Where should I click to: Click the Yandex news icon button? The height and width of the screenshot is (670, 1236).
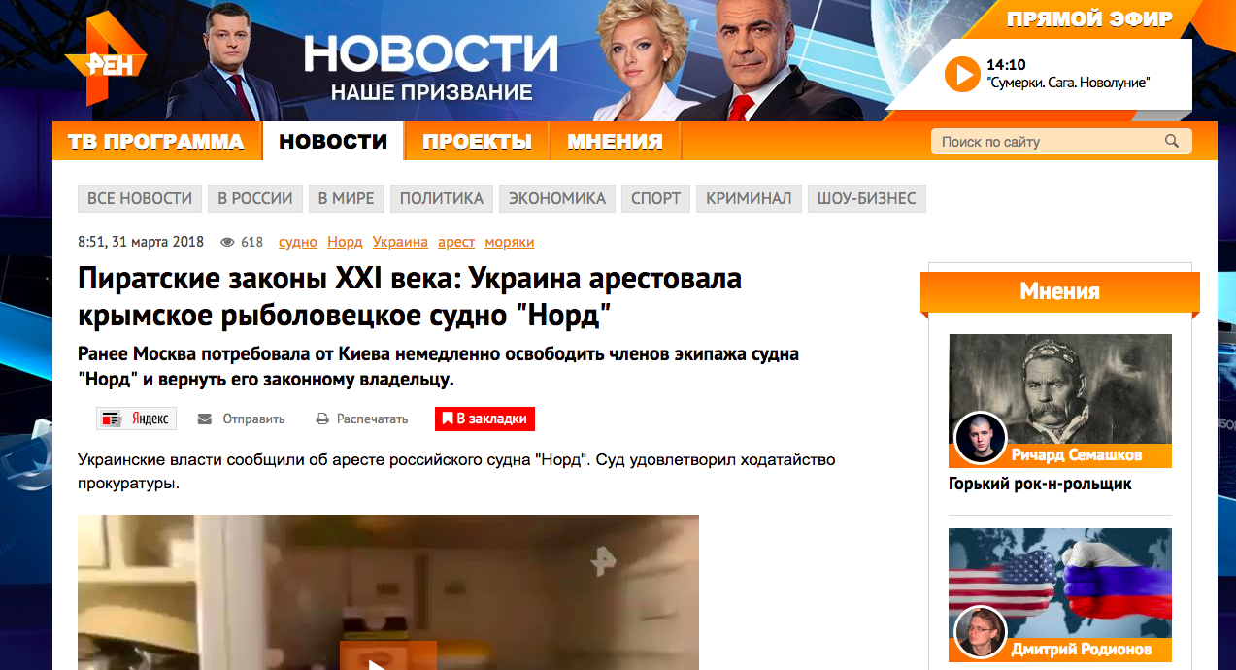pos(137,419)
